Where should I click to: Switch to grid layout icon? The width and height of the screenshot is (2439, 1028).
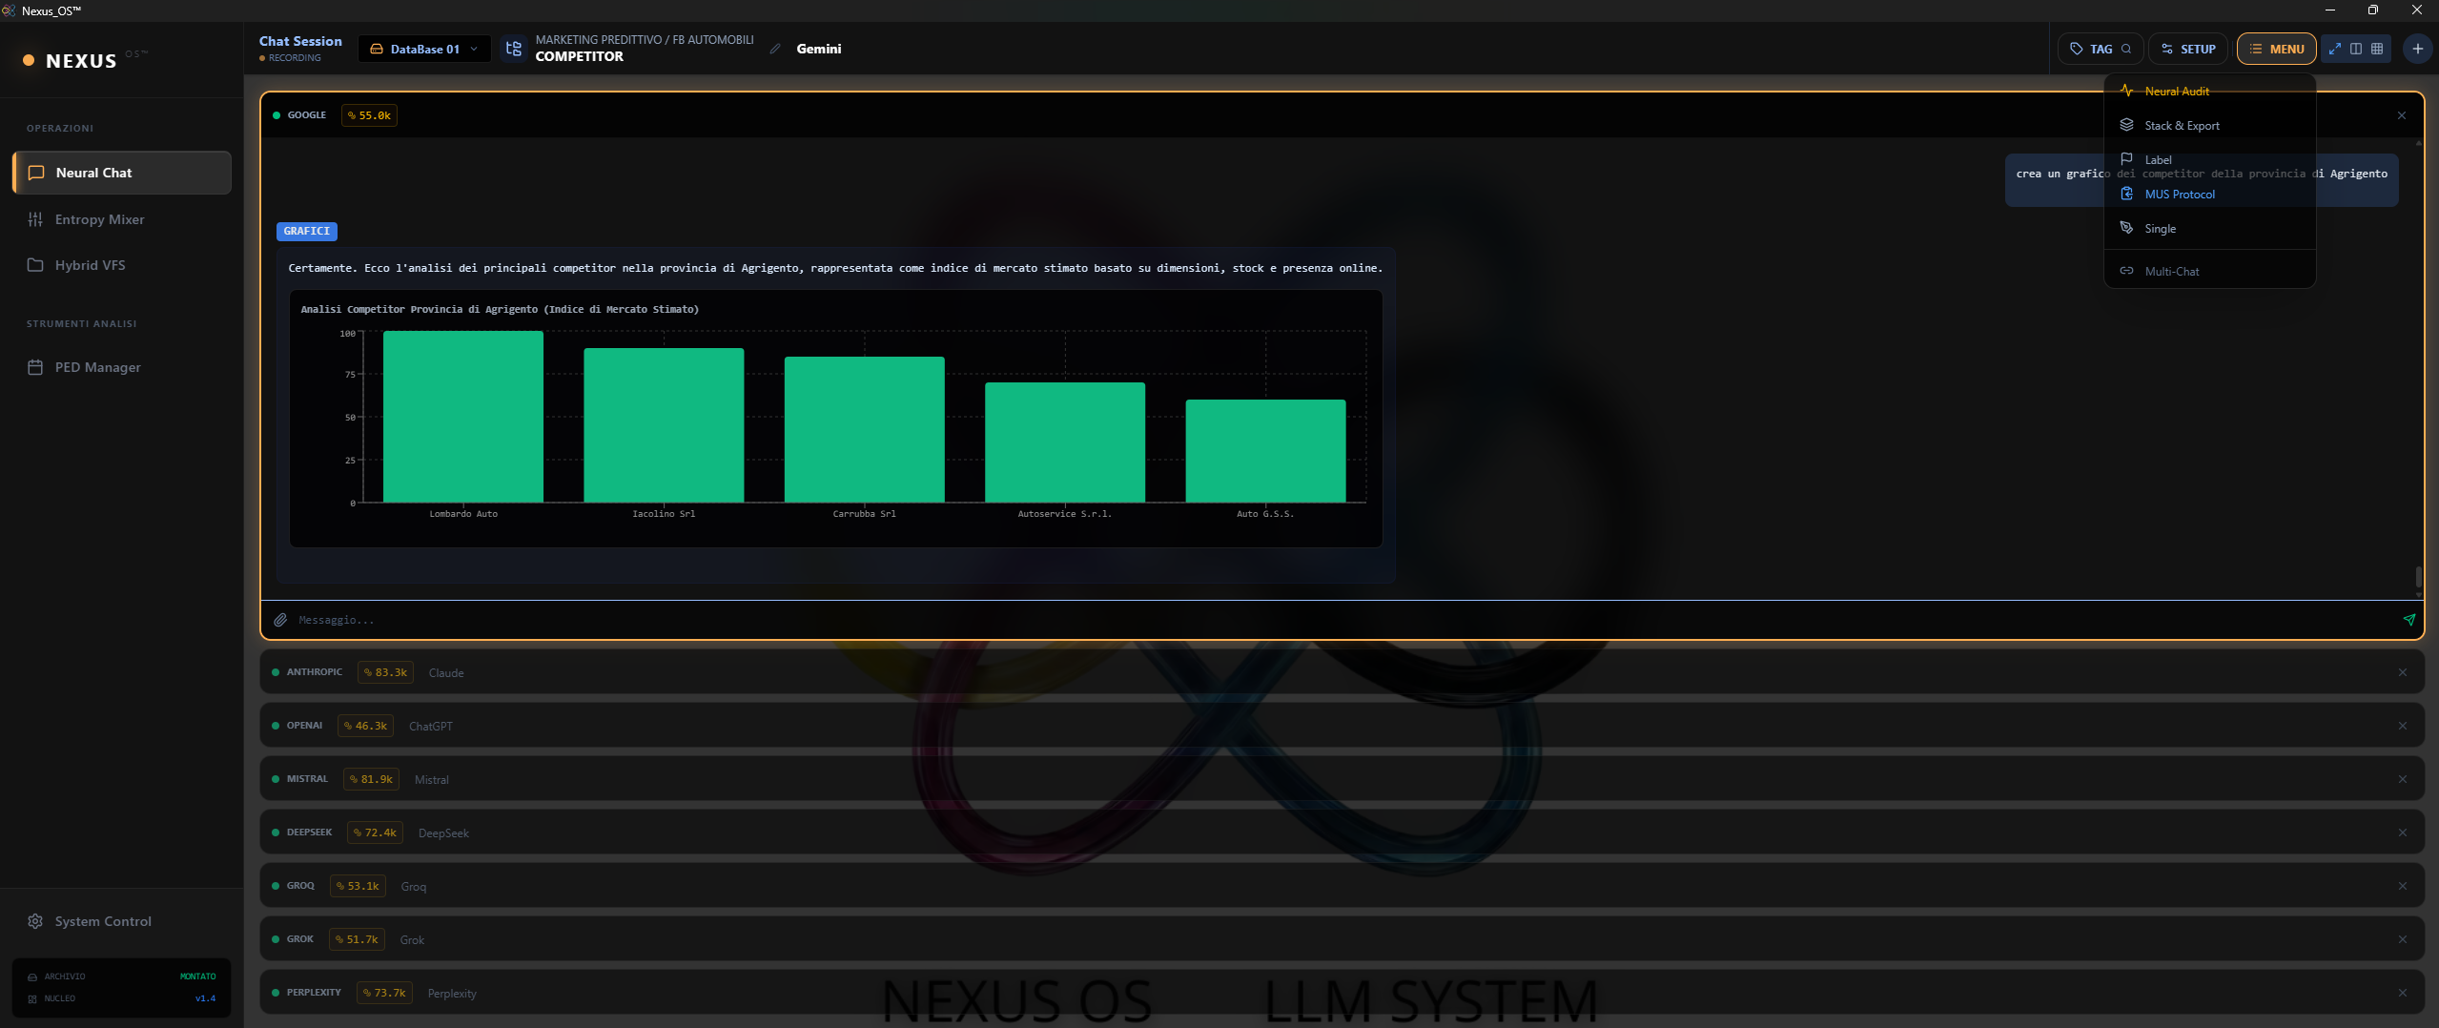coord(2377,49)
